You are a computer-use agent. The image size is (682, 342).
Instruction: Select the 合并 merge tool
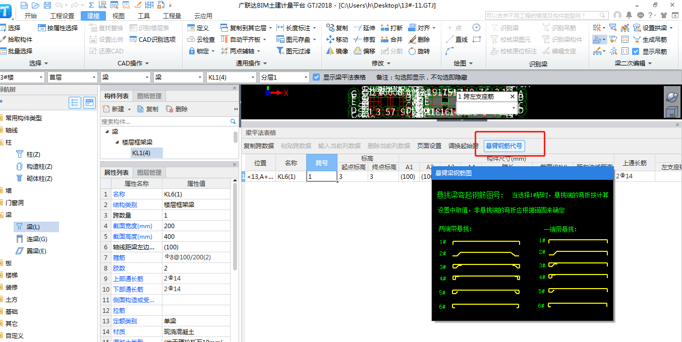[x=391, y=39]
